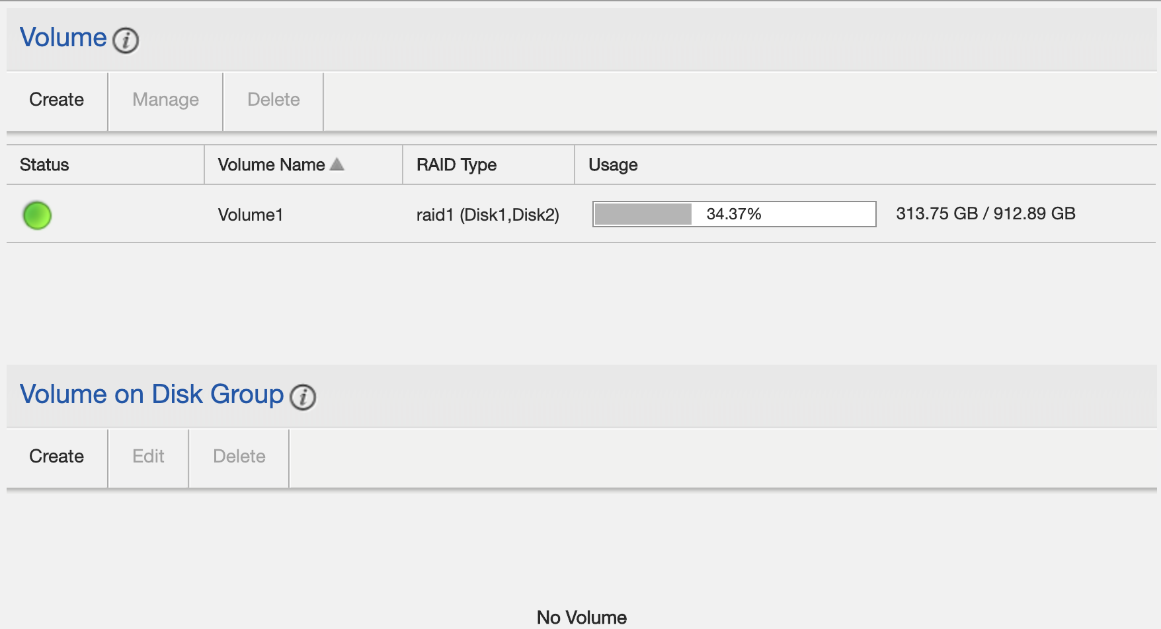Open Manage options for volumes
Viewport: 1161px width, 629px height.
tap(165, 100)
